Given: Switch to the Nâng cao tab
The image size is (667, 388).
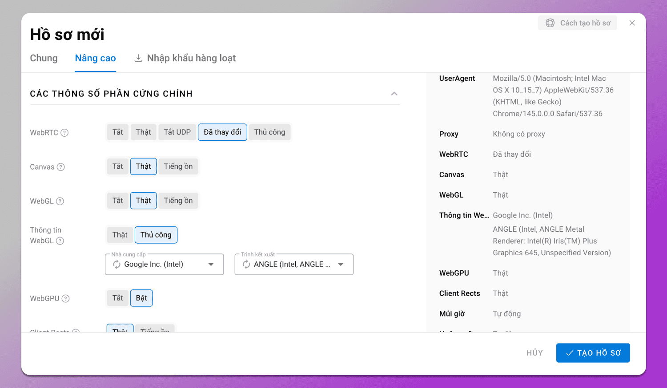Looking at the screenshot, I should click(x=95, y=58).
